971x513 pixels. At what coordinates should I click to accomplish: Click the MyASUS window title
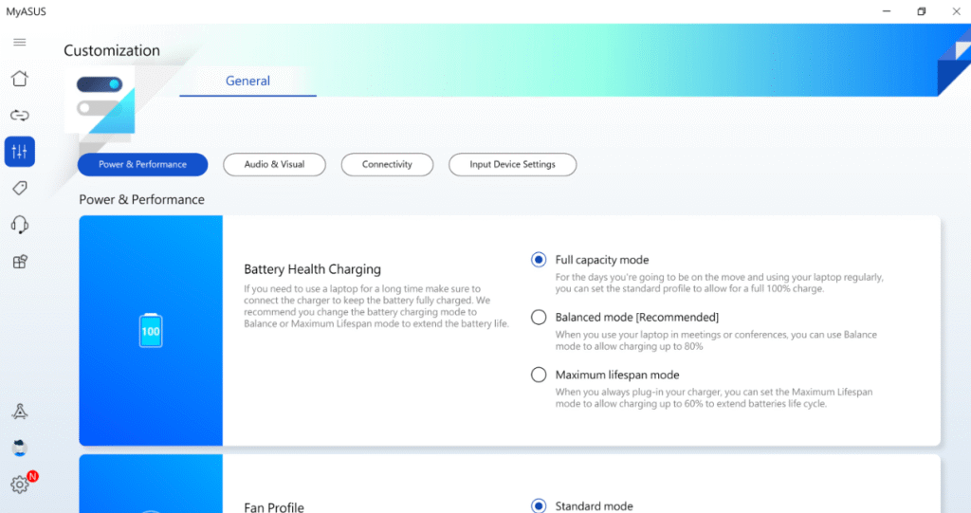(26, 11)
